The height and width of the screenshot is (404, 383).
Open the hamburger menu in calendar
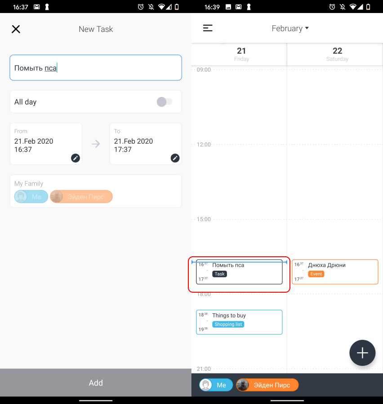pos(208,28)
